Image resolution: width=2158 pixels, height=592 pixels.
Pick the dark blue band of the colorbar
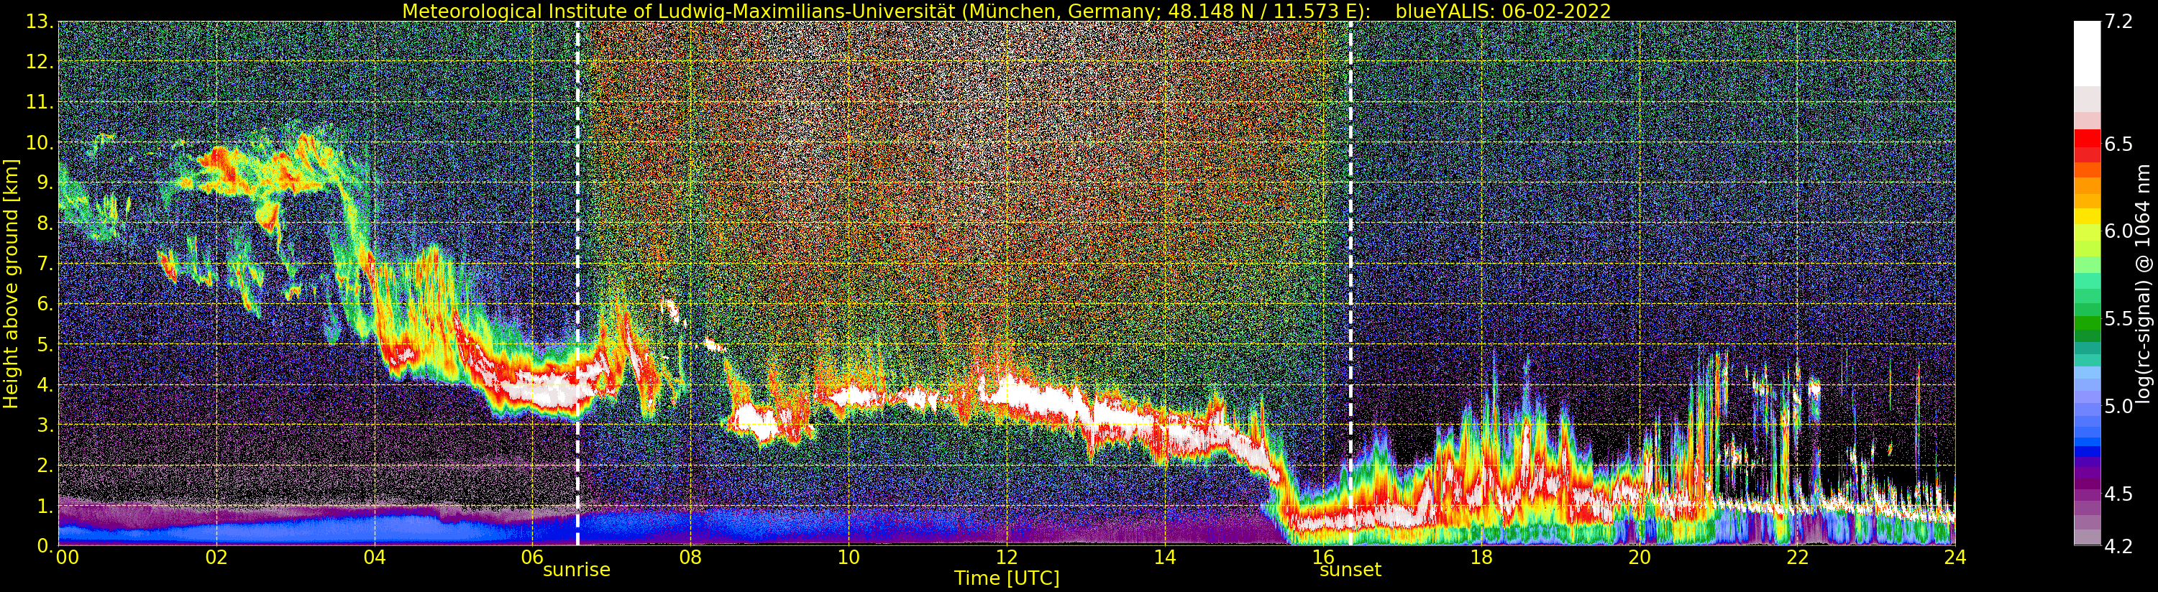click(x=2087, y=452)
